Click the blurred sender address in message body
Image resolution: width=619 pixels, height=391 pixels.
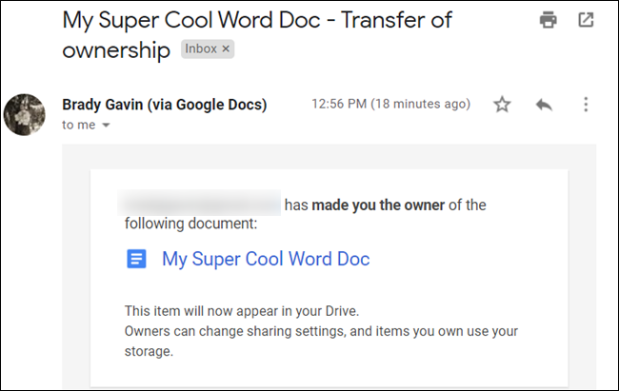click(199, 203)
